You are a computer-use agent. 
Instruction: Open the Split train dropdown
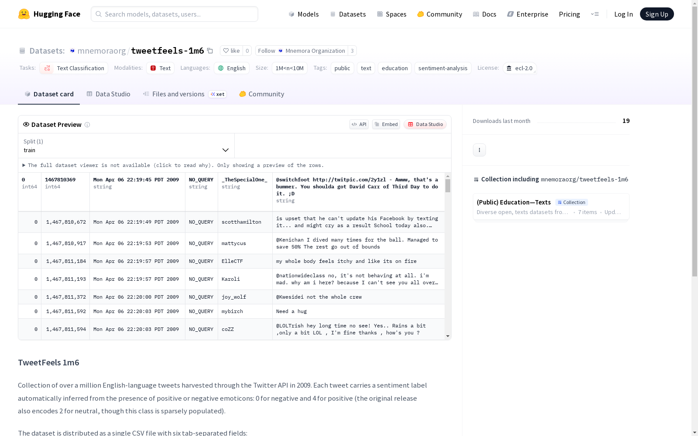click(x=127, y=146)
